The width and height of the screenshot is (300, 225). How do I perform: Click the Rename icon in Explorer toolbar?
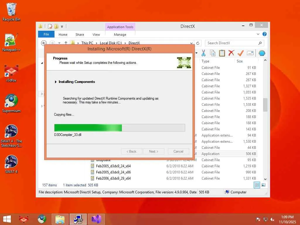coord(250,53)
